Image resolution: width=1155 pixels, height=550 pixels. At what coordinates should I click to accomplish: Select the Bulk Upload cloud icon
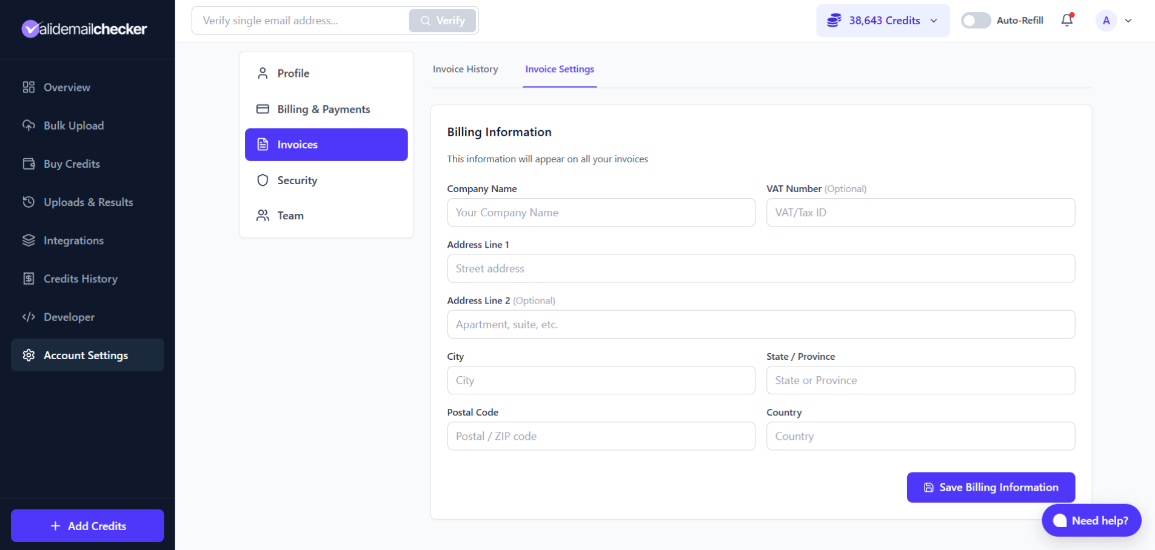(28, 125)
